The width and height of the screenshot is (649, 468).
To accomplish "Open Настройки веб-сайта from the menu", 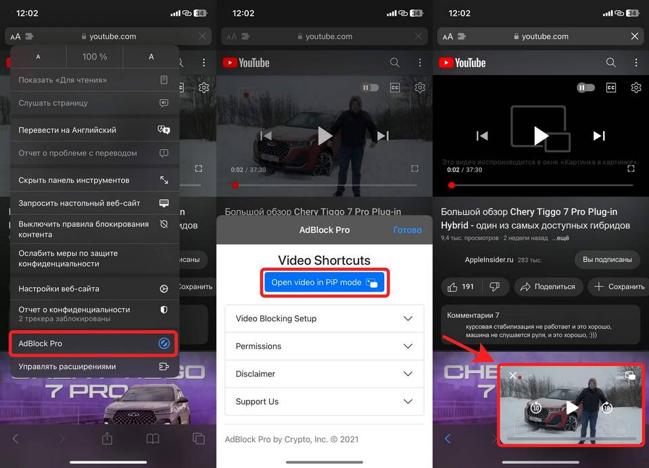I will click(x=94, y=288).
